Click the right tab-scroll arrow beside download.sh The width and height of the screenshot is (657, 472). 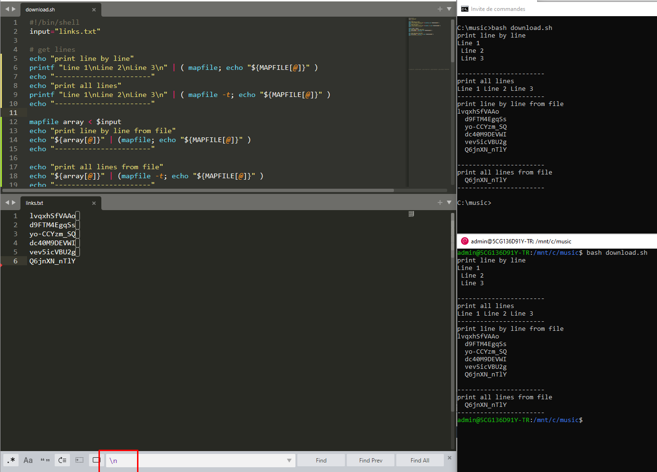14,9
